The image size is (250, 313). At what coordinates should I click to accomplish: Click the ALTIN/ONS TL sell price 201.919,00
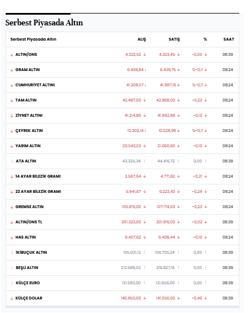(165, 222)
